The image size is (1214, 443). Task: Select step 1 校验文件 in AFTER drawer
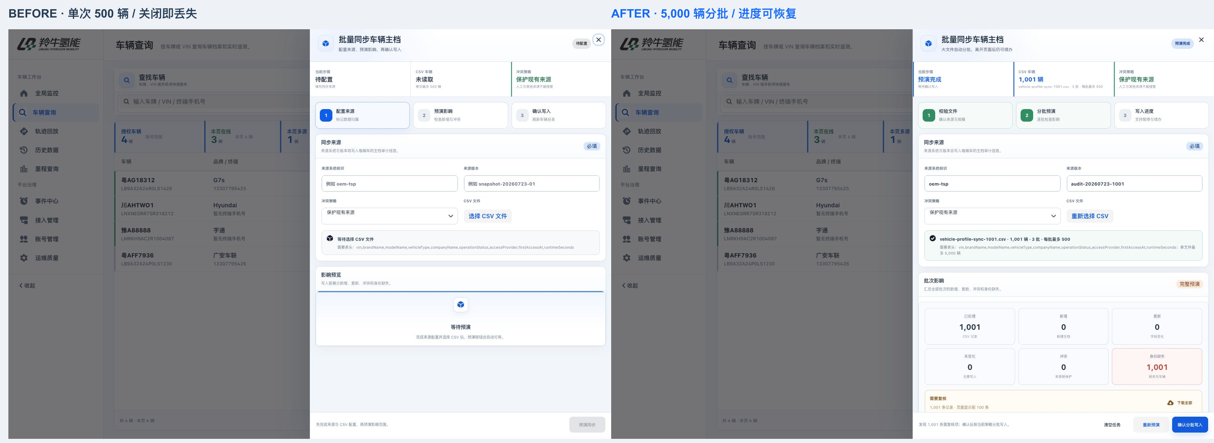(x=965, y=115)
